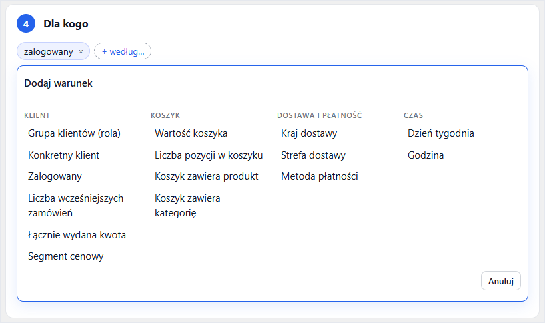Remove the 'zalogowany' chip via its x icon

(81, 52)
